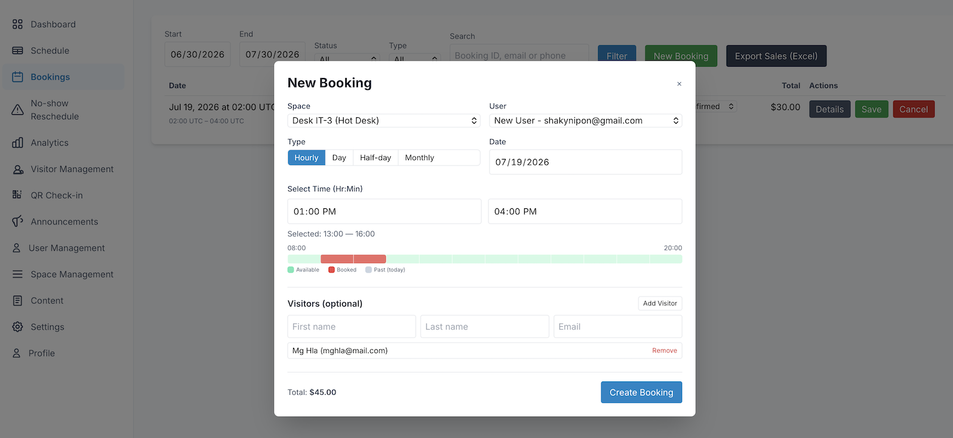Viewport: 953px width, 438px height.
Task: Click the Profile person icon
Action: coord(17,353)
